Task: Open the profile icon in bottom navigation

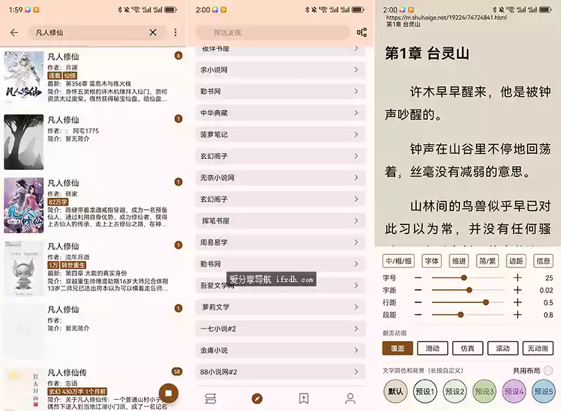Action: pos(349,398)
